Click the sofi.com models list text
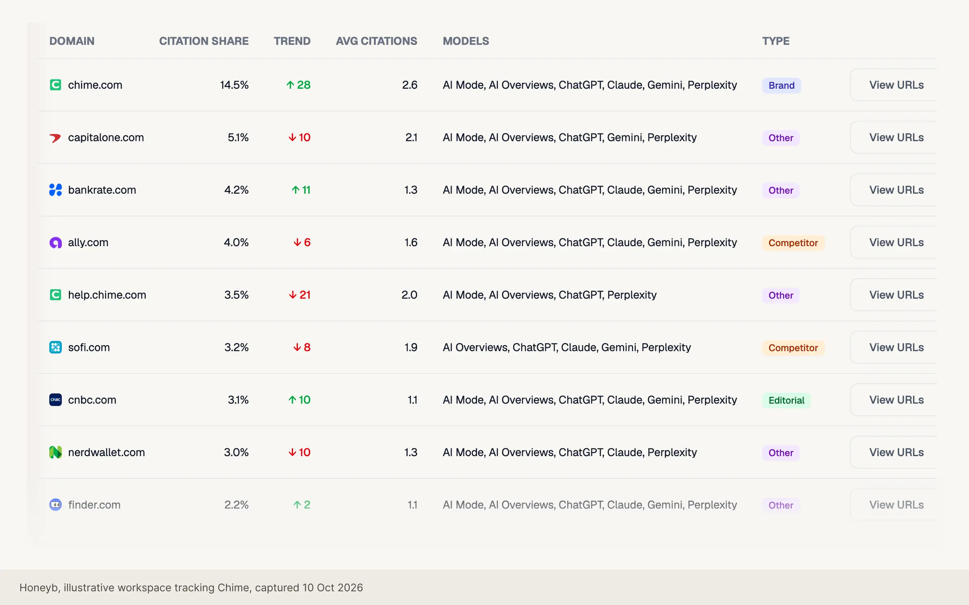969x605 pixels. [567, 347]
